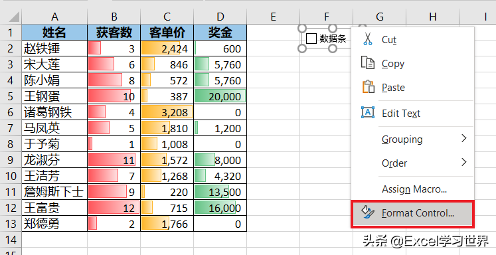Select row 9 header

(x=11, y=160)
